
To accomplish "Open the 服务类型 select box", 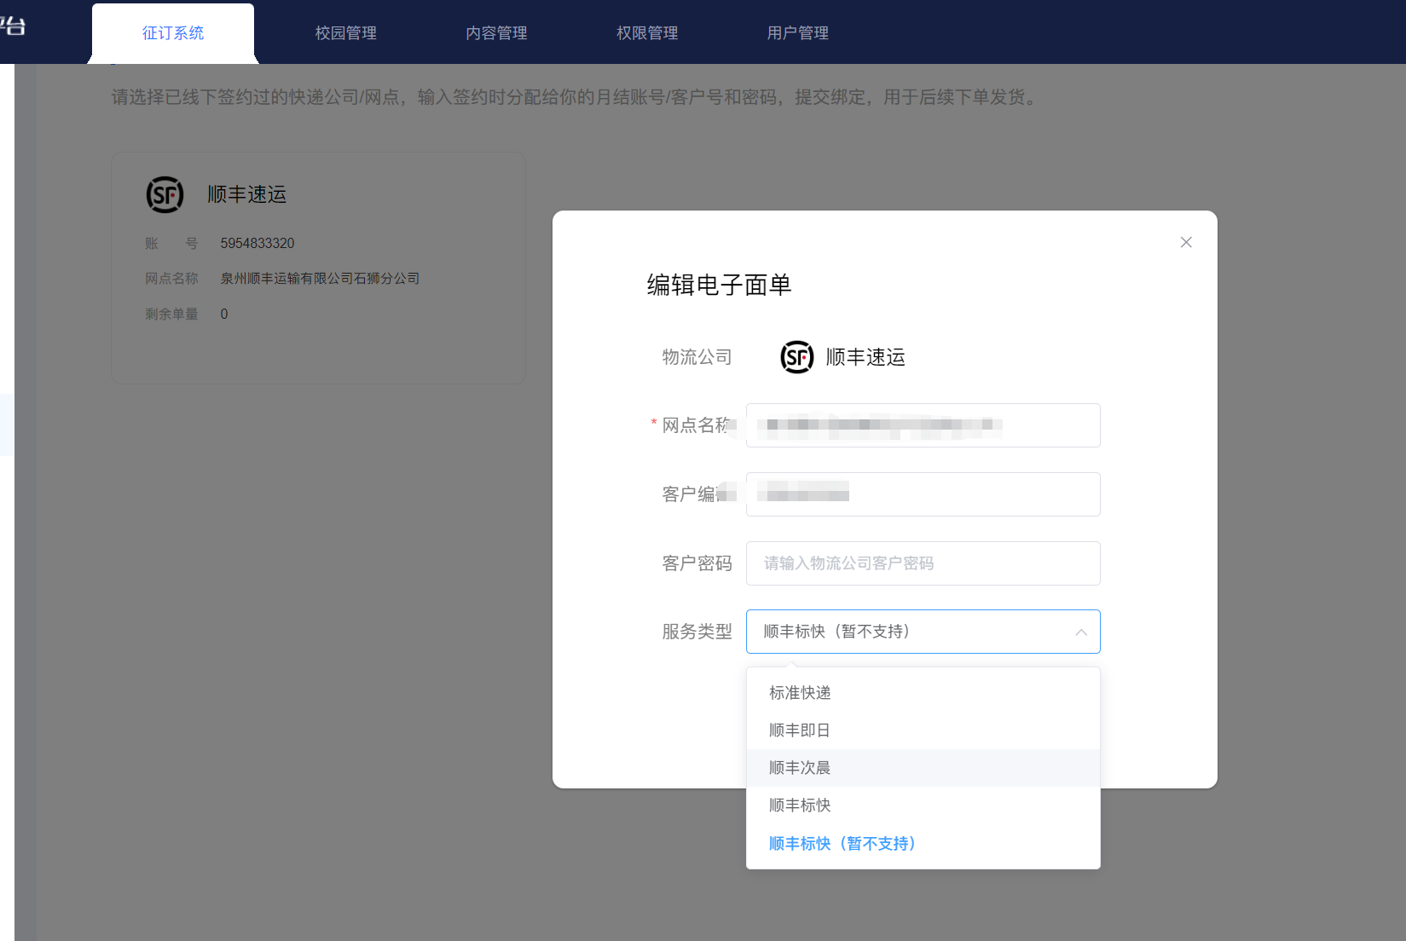I will tap(923, 632).
